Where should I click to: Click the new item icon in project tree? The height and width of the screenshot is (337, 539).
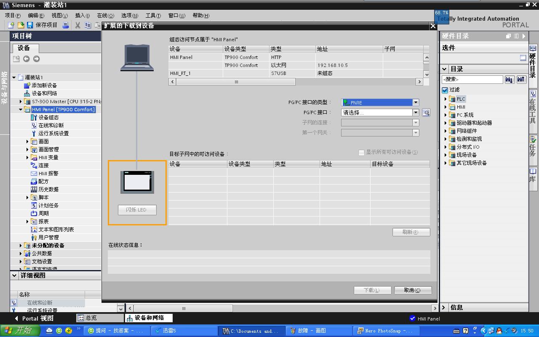tap(16, 59)
